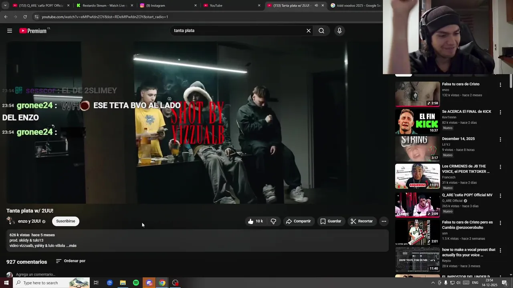The height and width of the screenshot is (288, 513).
Task: Open how to make a vocal preset video
Action: 469,252
